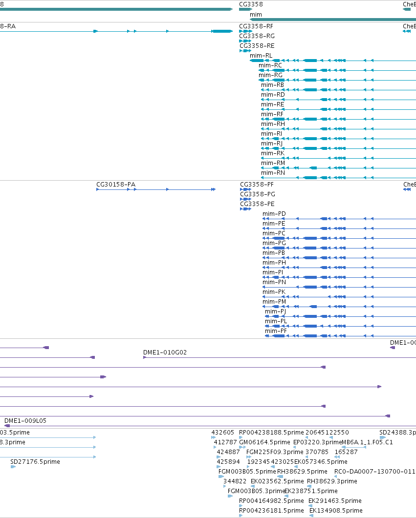416x518 pixels.
Task: Click the RP004236181.5prime EST
Action: point(271,511)
